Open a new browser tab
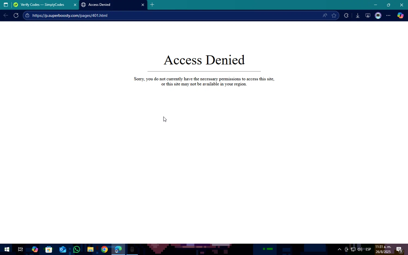The width and height of the screenshot is (408, 255). 152,5
